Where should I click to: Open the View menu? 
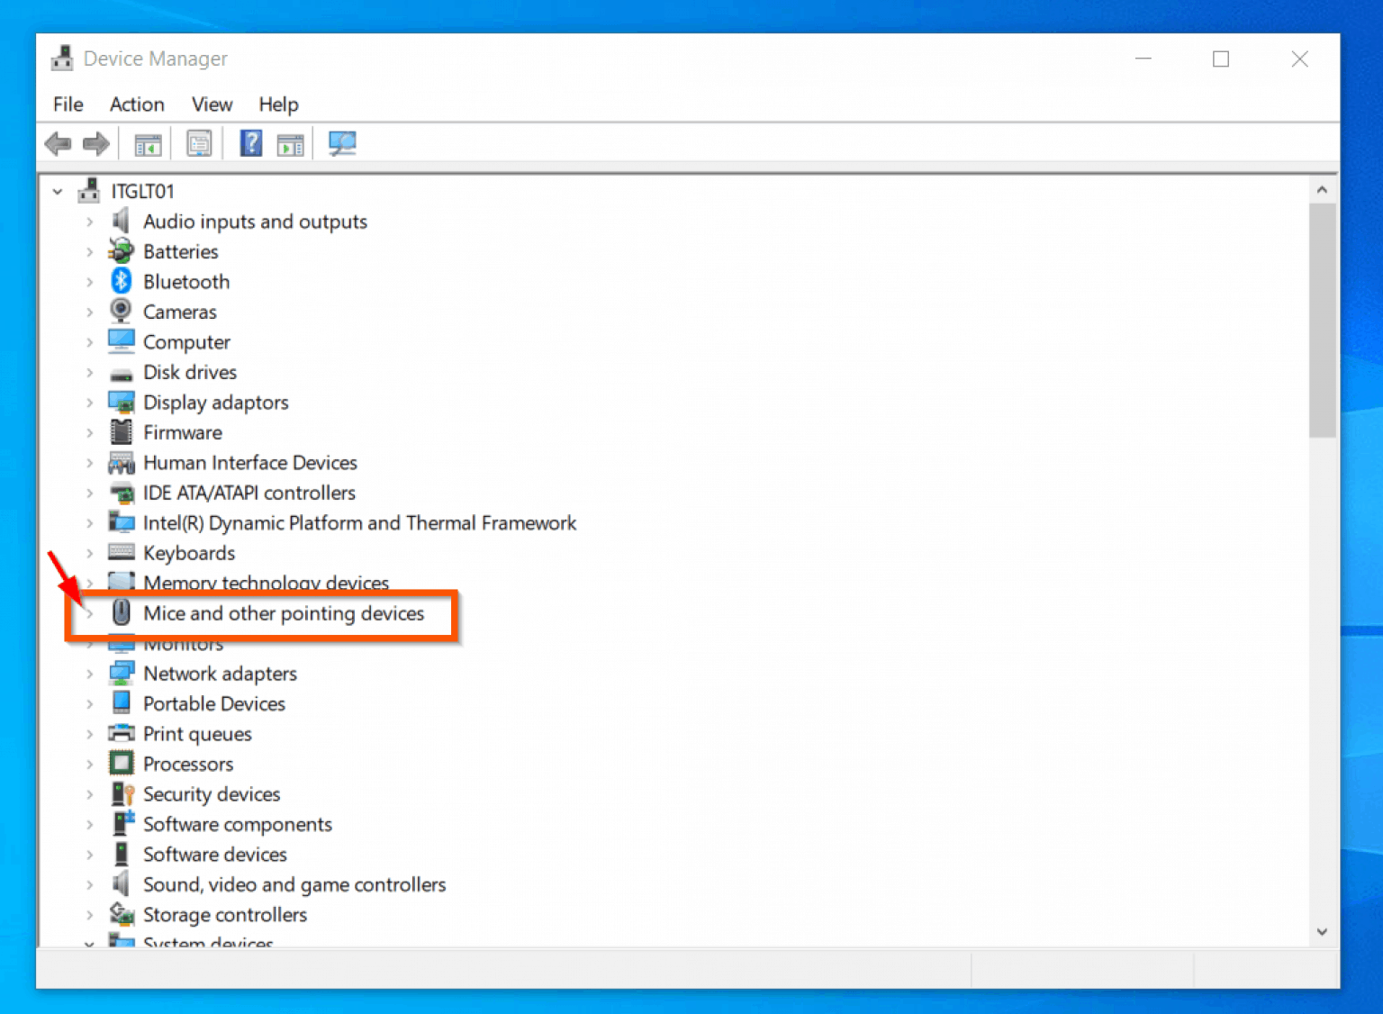[x=211, y=104]
